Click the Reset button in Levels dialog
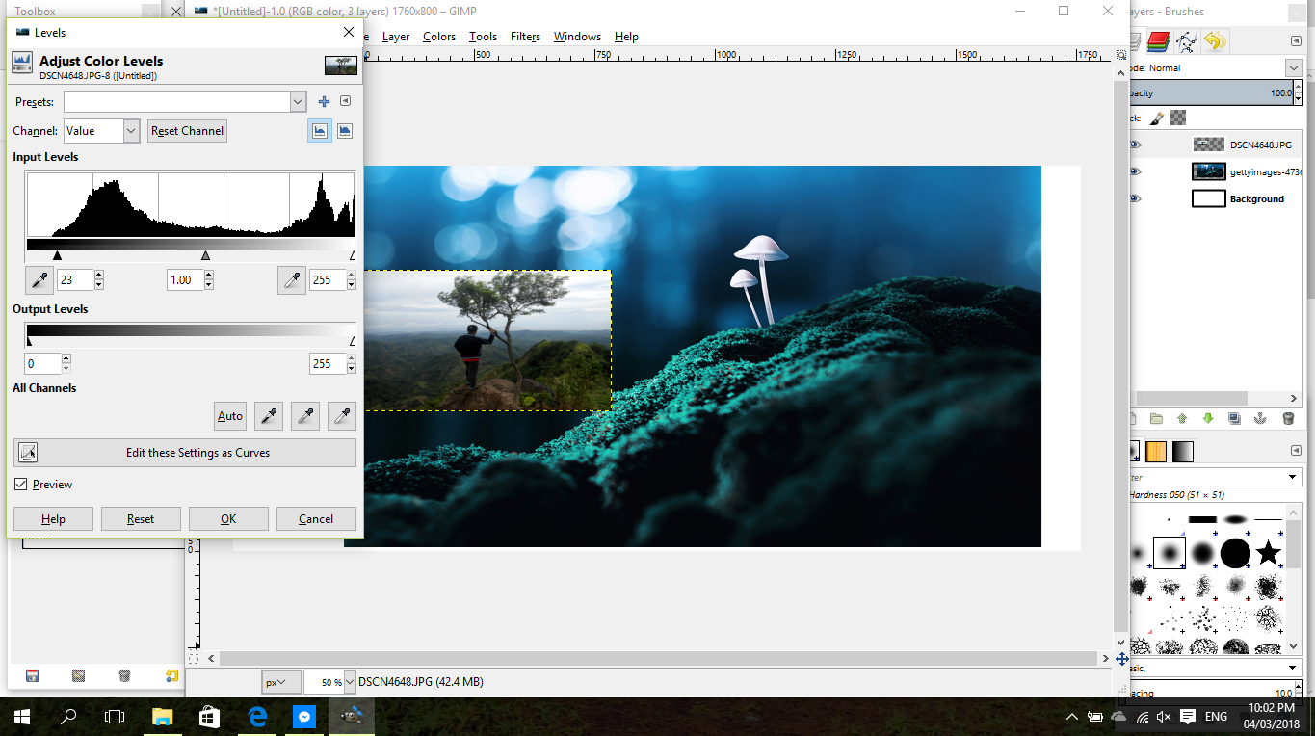The image size is (1315, 736). pos(141,518)
